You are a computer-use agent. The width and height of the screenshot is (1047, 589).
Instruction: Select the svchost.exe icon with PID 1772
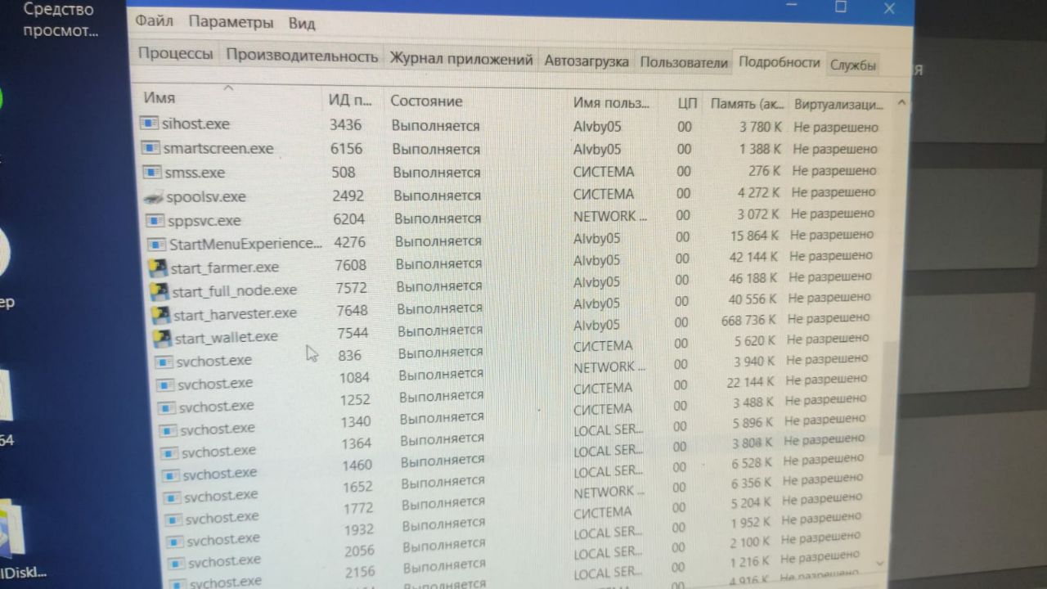(175, 518)
